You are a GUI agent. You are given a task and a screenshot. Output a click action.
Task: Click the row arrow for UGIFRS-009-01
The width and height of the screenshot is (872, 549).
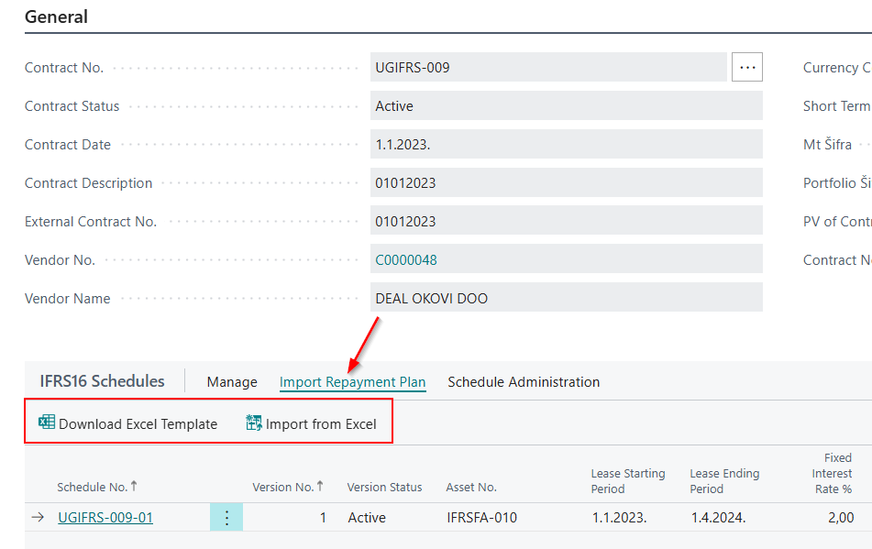(x=38, y=517)
